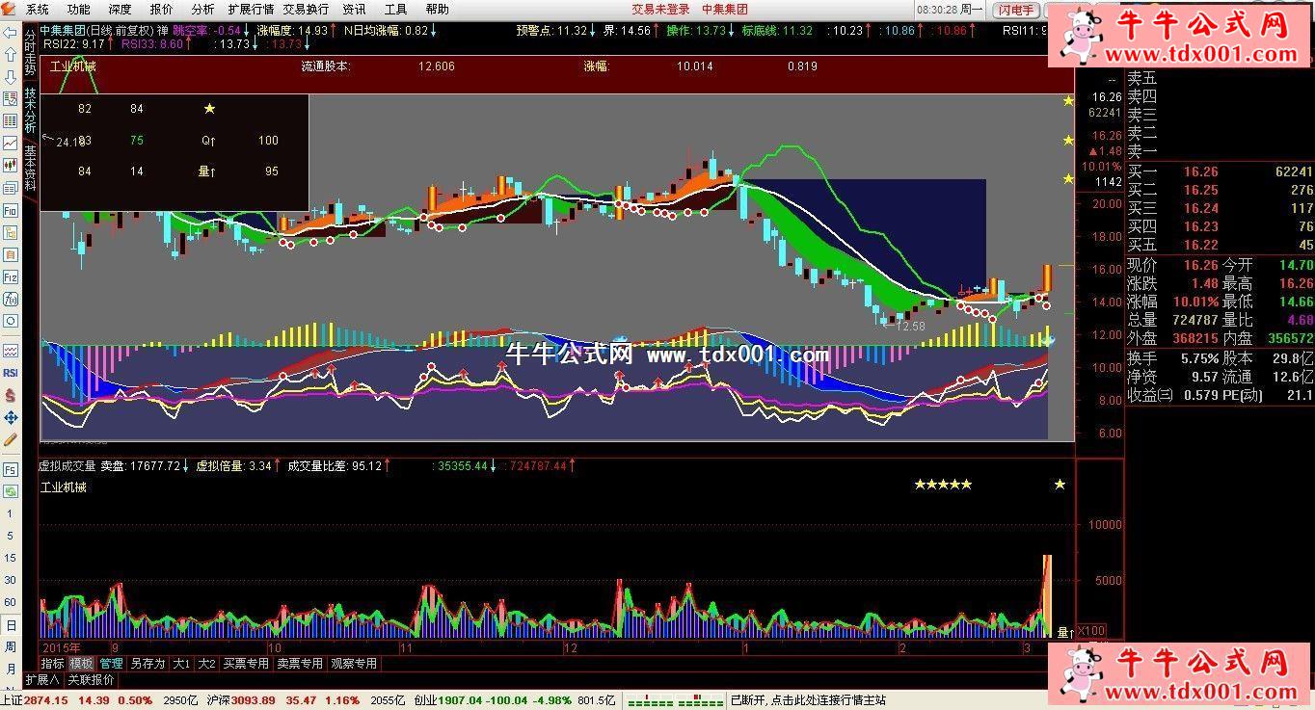Click the 另存为 button
This screenshot has width=1315, height=710.
148,664
